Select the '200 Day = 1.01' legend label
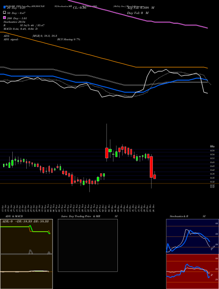The height and width of the screenshot is (289, 219). pos(17,18)
